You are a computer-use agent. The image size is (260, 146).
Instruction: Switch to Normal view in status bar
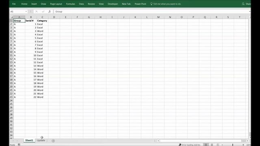click(x=206, y=145)
